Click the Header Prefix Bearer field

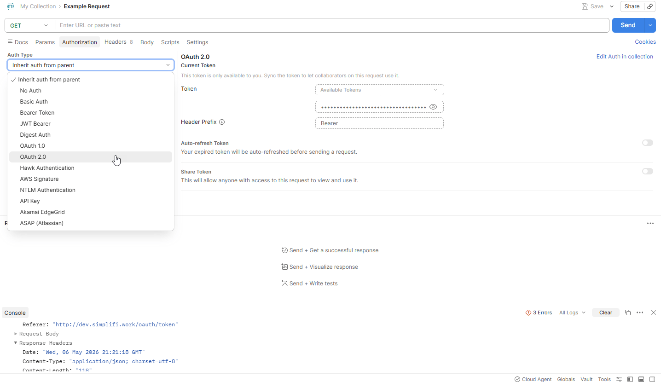[x=379, y=123]
